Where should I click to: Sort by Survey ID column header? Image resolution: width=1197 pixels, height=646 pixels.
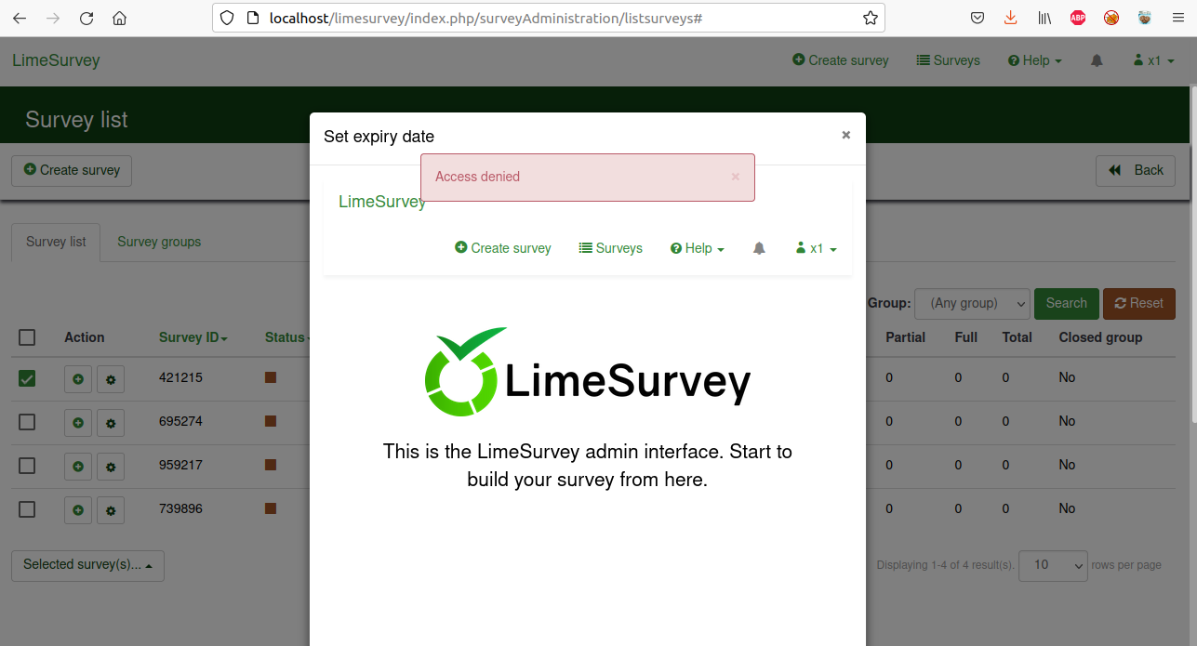click(x=193, y=337)
